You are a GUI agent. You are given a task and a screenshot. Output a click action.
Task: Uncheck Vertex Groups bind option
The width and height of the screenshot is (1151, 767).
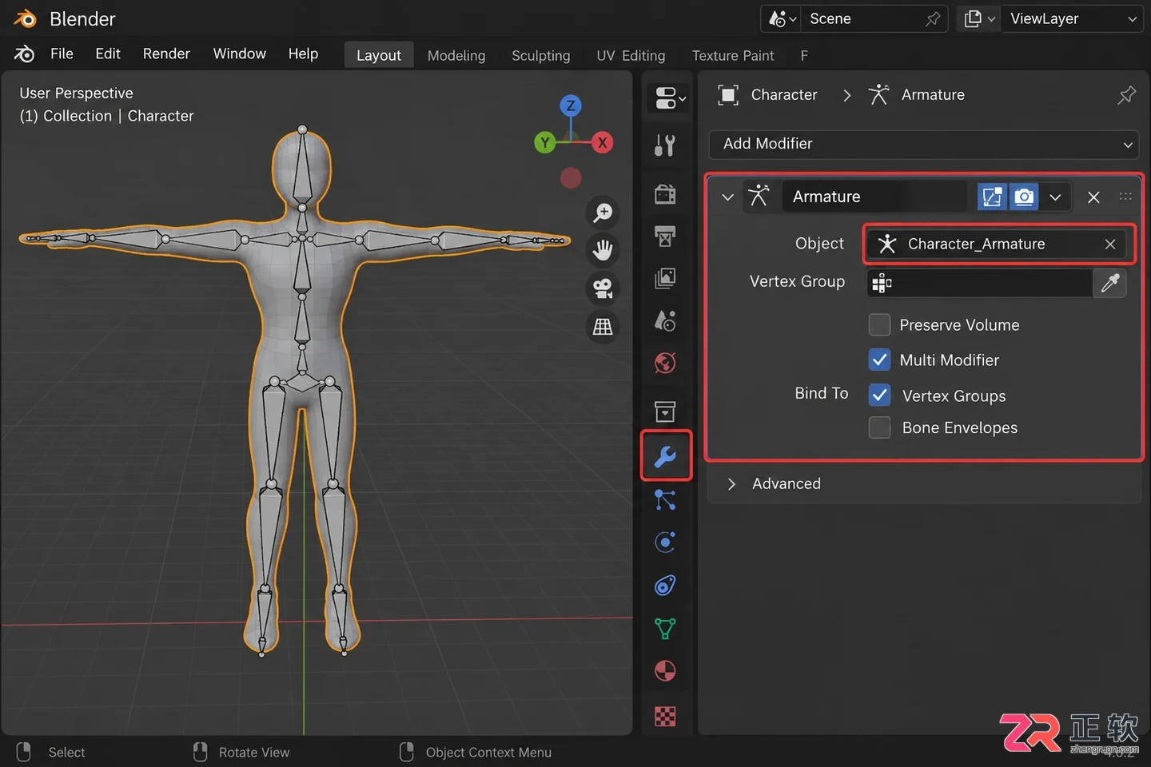coord(879,395)
